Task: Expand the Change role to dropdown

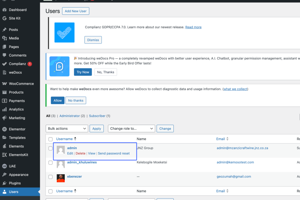Action: pyautogui.click(x=132, y=129)
